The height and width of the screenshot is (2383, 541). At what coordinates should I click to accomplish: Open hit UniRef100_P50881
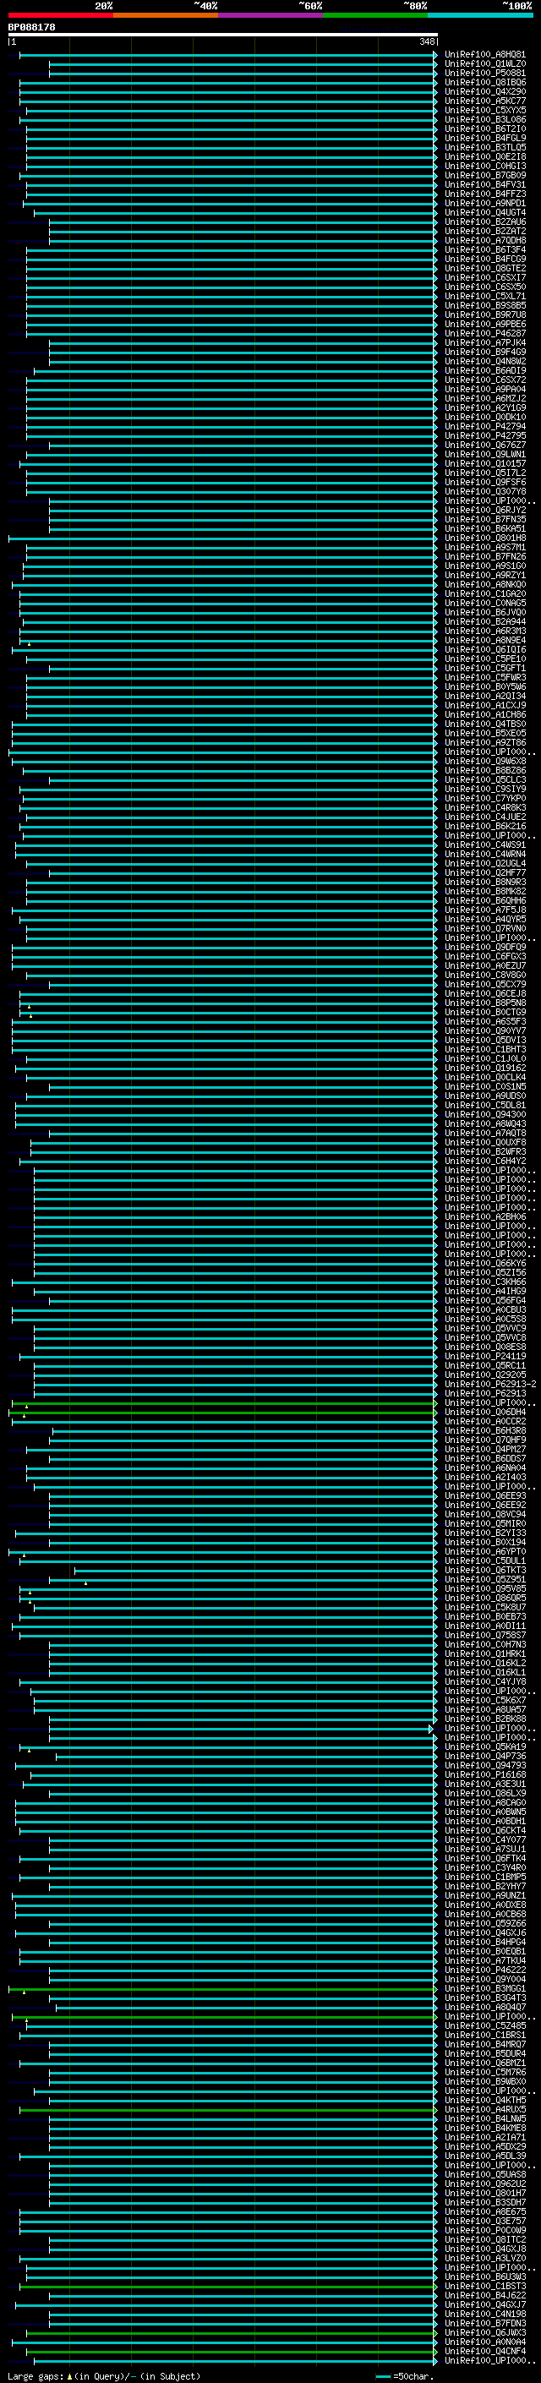click(x=484, y=73)
